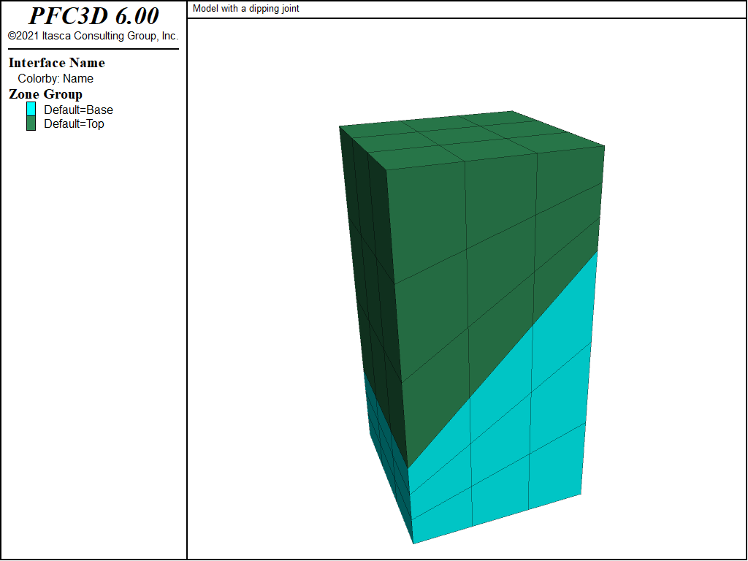Select the 'Default=Top' legend label
The height and width of the screenshot is (561, 748).
(x=74, y=123)
